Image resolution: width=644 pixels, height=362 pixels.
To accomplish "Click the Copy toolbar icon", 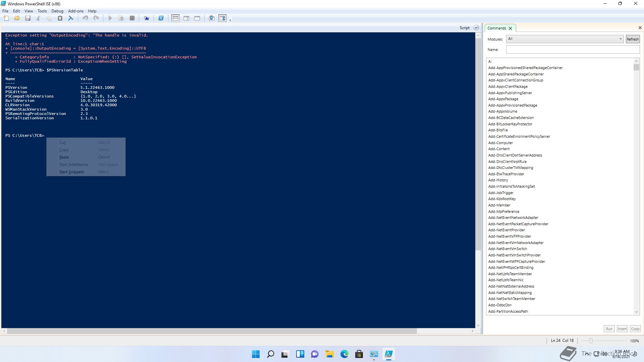I will click(x=49, y=18).
